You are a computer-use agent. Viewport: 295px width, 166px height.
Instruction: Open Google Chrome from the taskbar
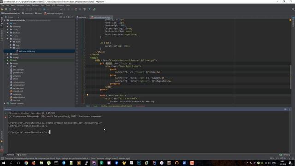coord(26,163)
